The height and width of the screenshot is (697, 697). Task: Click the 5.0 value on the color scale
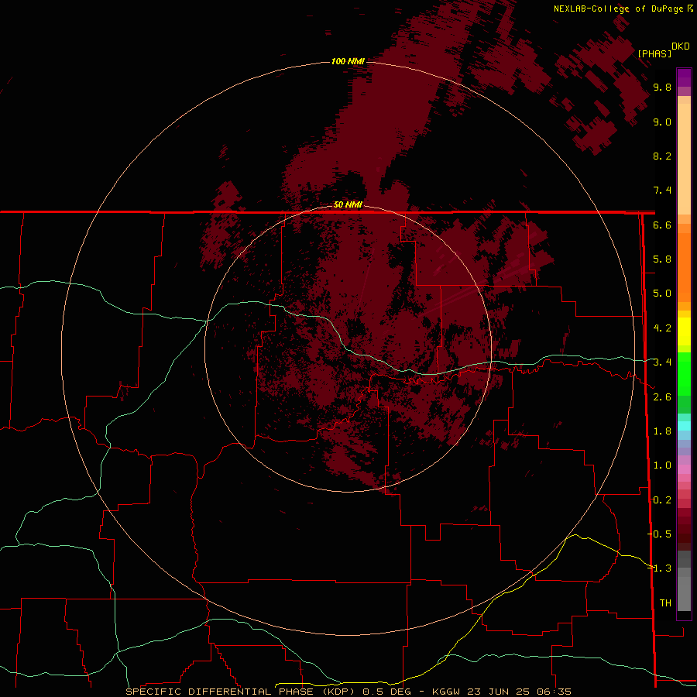point(662,294)
